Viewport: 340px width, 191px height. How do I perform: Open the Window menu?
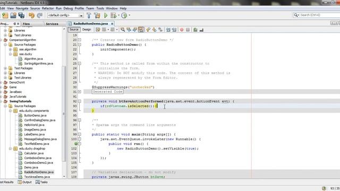coord(112,8)
